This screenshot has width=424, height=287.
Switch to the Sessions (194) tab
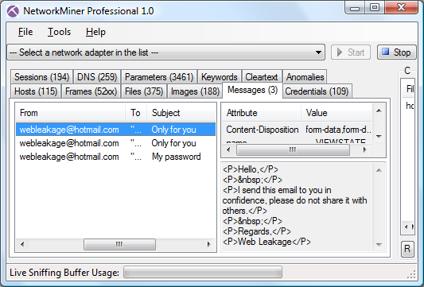point(42,77)
